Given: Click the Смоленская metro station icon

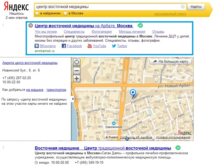Looking at the screenshot, I should [x=114, y=123].
